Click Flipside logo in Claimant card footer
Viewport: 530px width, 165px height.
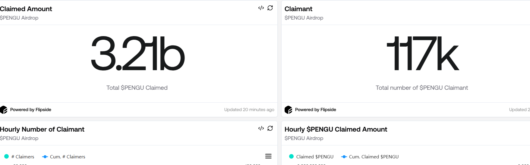click(x=289, y=110)
